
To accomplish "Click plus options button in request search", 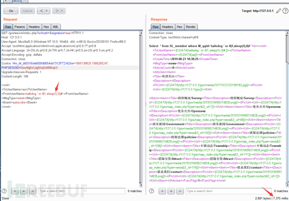I will [23, 191].
